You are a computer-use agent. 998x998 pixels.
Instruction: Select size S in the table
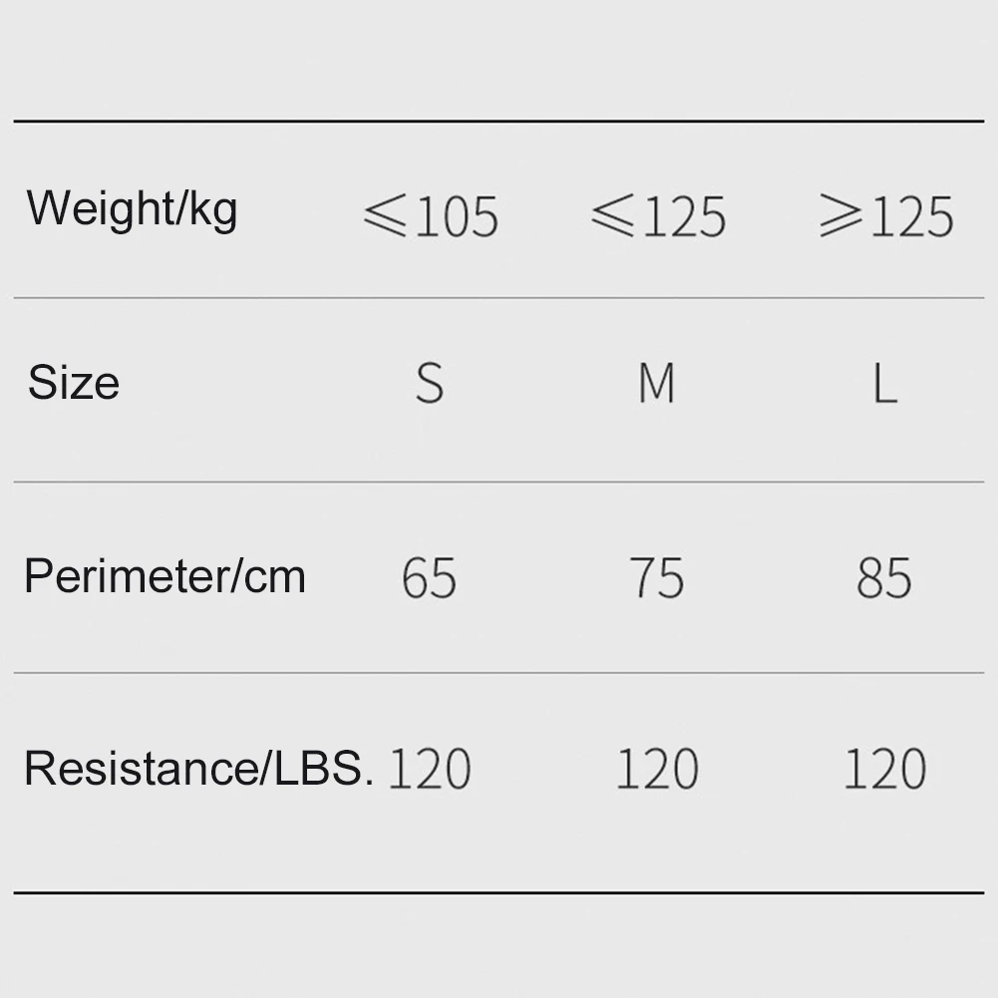[x=430, y=383]
